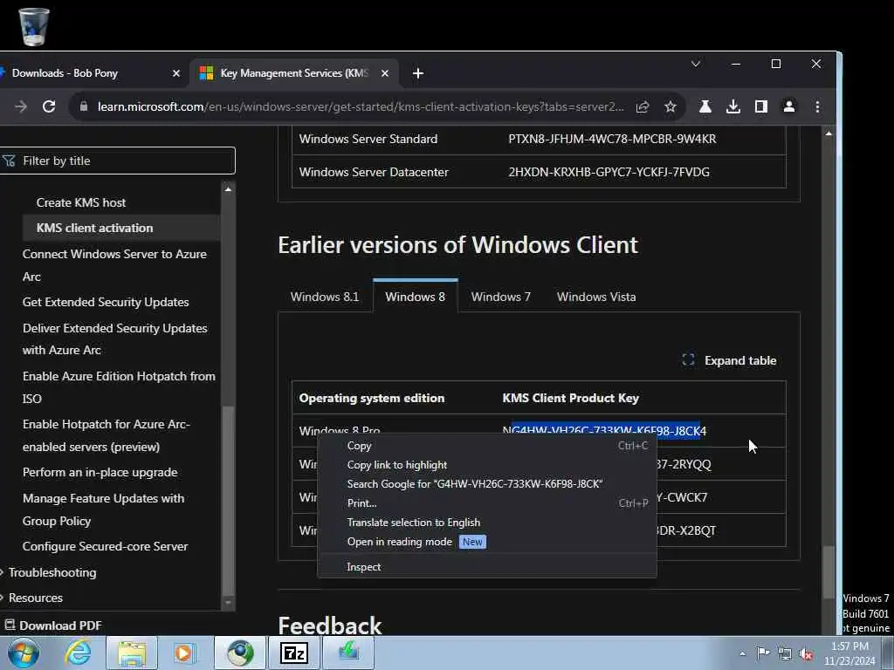Screen dimensions: 894x670
Task: Open the green arrow app in taskbar
Action: pyautogui.click(x=348, y=653)
